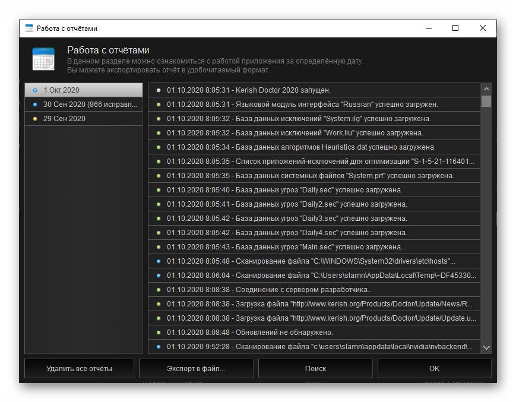This screenshot has height=402, width=516.
Task: Click the bullet next to 1 Окт 2020
Action: point(35,90)
